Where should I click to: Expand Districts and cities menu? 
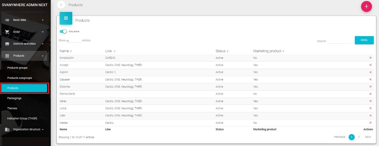tap(24, 44)
